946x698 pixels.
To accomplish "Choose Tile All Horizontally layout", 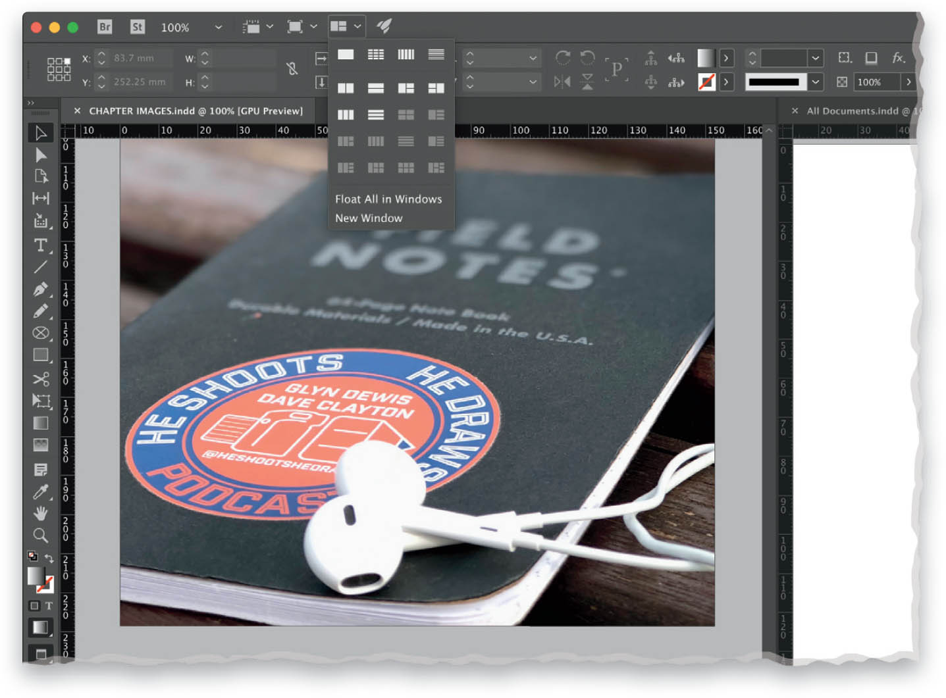I will pyautogui.click(x=436, y=55).
